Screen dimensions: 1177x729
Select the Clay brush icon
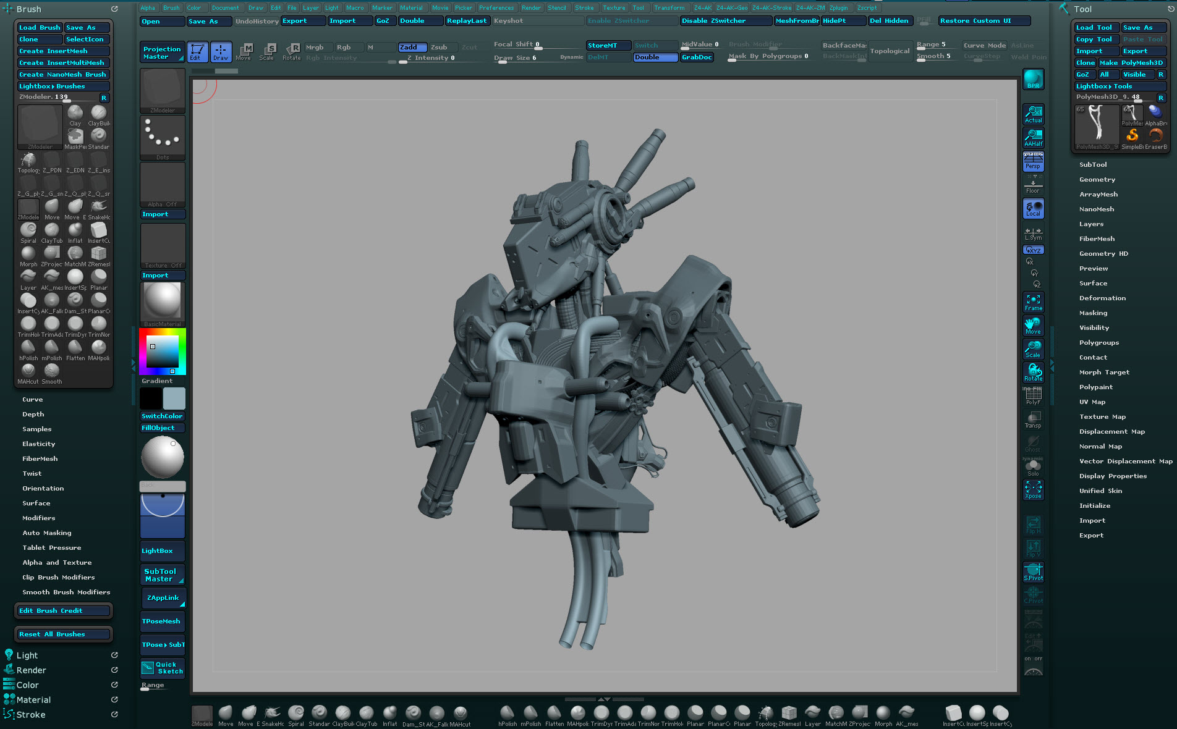[x=75, y=115]
